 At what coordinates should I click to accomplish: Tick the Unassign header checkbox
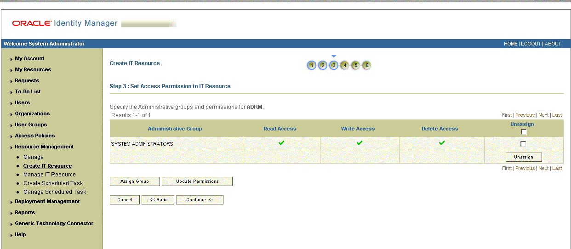(x=524, y=132)
